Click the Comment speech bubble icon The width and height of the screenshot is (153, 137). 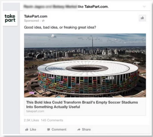tap(48, 129)
